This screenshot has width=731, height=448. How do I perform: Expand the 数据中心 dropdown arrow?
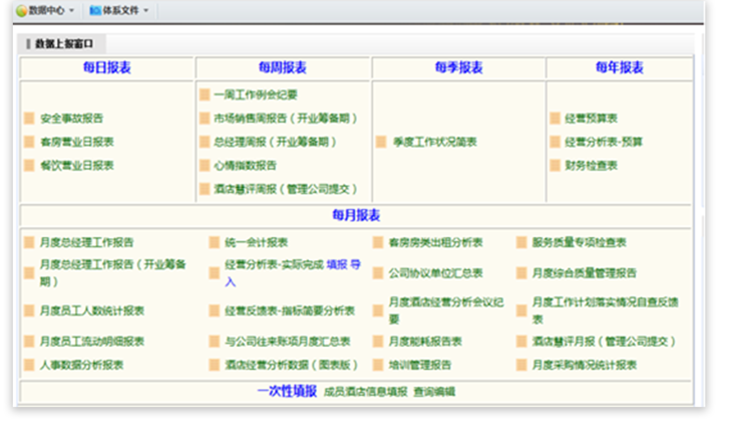(x=71, y=11)
